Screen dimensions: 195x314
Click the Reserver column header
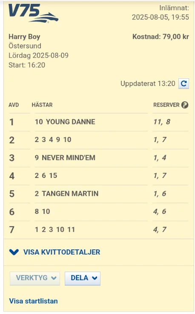coord(166,105)
